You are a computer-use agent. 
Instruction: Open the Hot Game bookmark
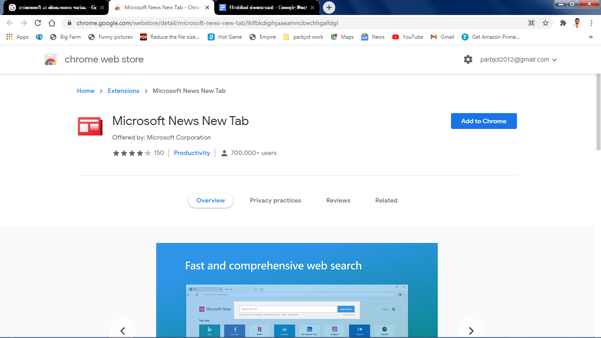(x=225, y=37)
